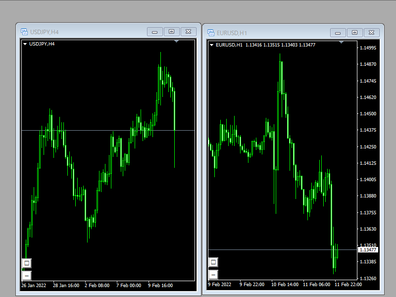This screenshot has height=297, width=396.
Task: Expand the EURUSD,H1 one-click trading triangle
Action: [212, 45]
